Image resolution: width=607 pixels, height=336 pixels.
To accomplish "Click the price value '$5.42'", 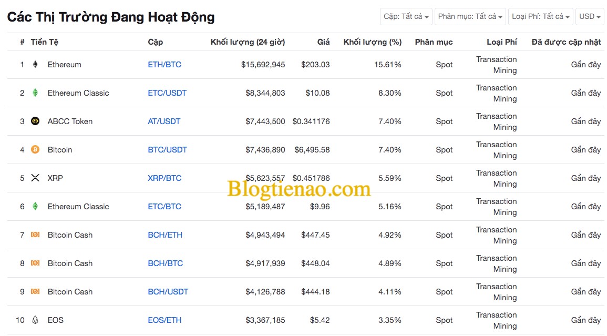I will pyautogui.click(x=320, y=320).
